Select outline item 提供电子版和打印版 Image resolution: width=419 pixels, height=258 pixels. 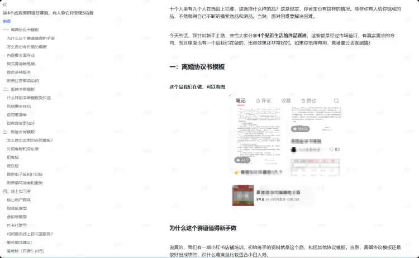tap(25, 174)
